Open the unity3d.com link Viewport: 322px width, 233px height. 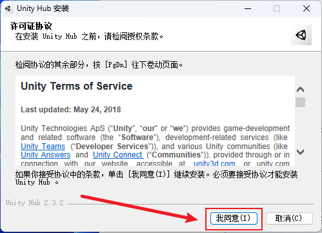[x=214, y=163]
